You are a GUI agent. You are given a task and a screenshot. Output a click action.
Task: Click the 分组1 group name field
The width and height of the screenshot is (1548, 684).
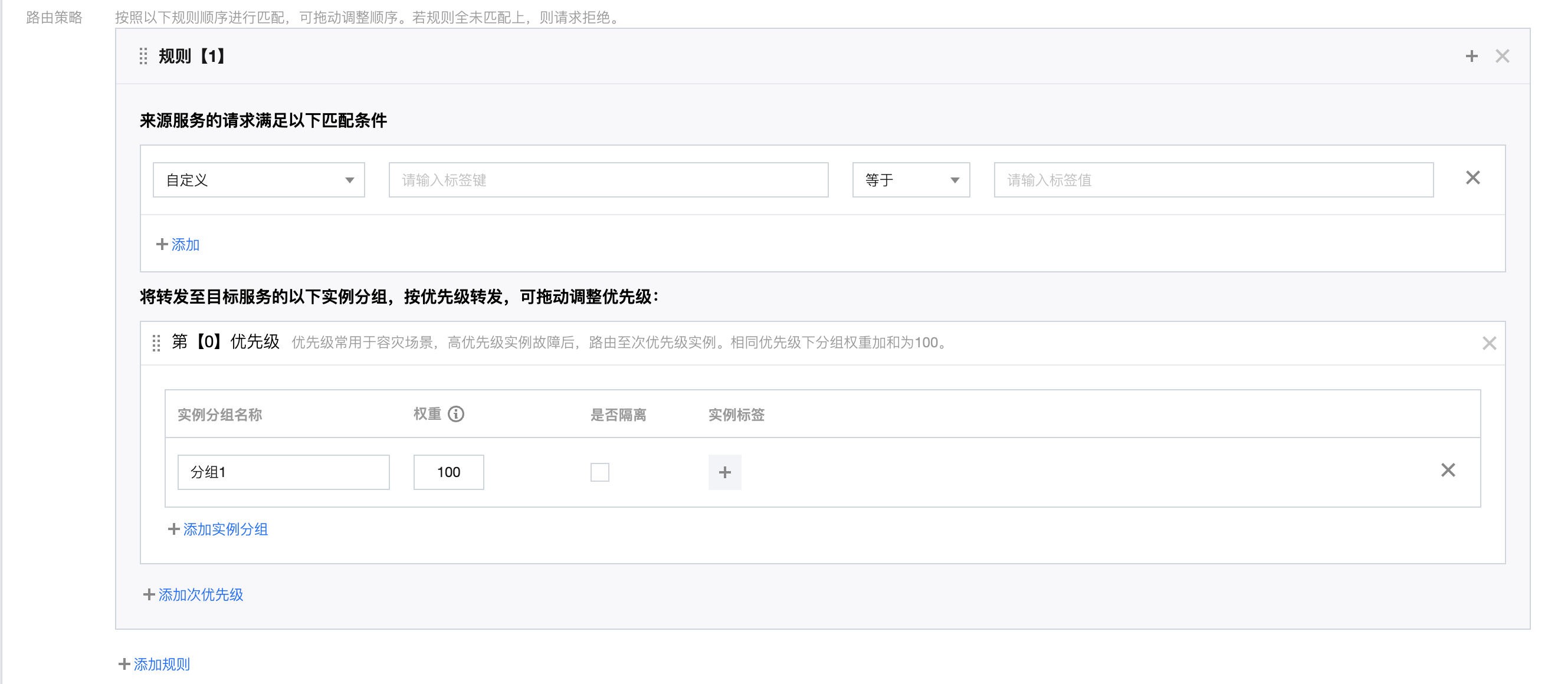coord(283,473)
